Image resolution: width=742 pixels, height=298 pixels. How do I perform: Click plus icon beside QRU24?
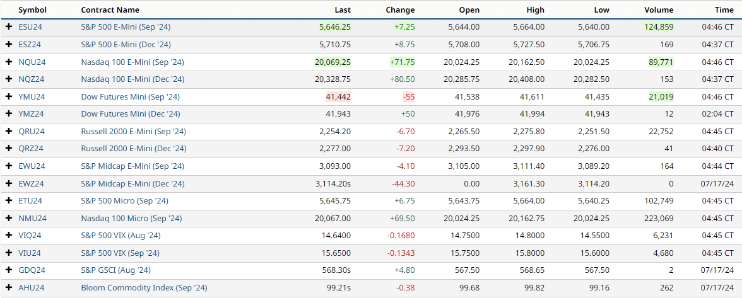[x=9, y=131]
